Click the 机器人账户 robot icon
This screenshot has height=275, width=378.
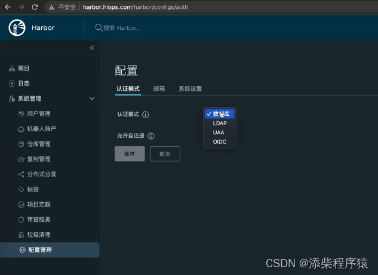21,129
